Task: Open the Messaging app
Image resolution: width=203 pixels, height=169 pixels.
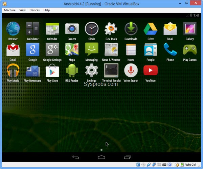Action: click(x=92, y=50)
